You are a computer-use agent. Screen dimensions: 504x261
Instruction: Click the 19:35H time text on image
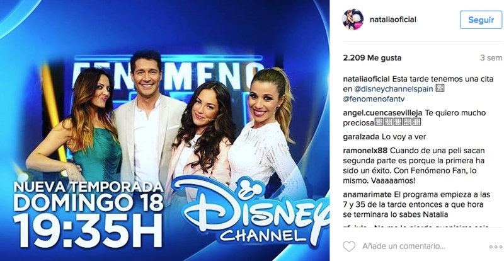click(88, 231)
